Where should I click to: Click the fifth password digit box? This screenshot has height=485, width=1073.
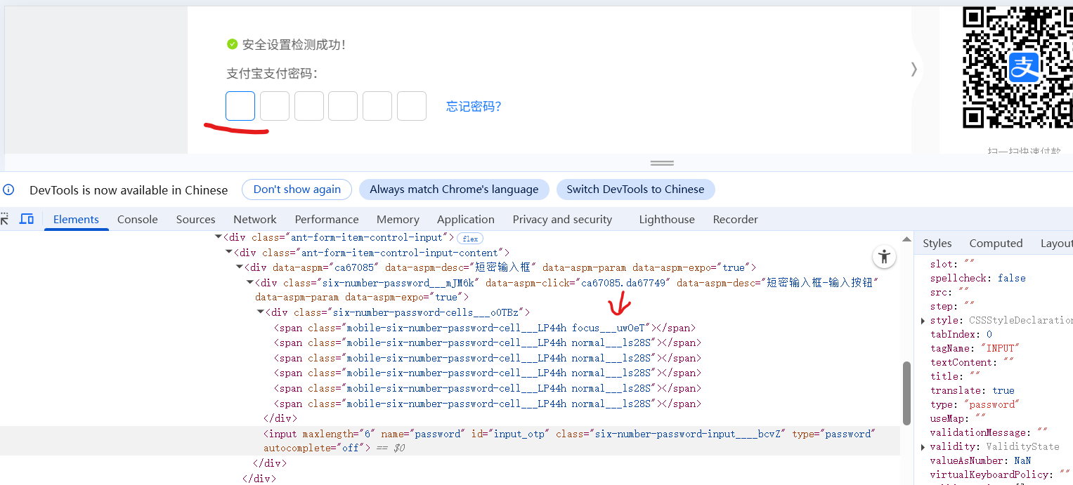pyautogui.click(x=377, y=106)
